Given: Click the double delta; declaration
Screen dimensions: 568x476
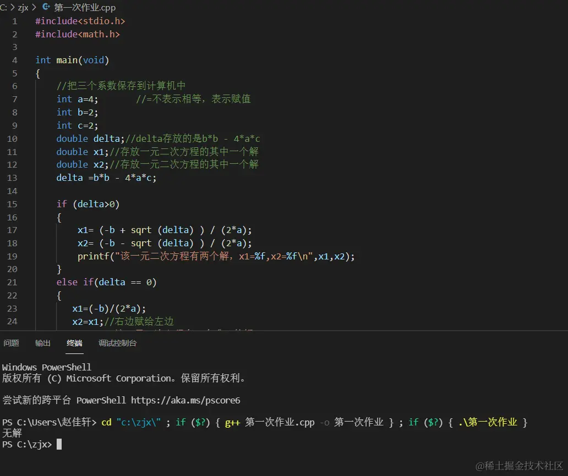Looking at the screenshot, I should (91, 139).
